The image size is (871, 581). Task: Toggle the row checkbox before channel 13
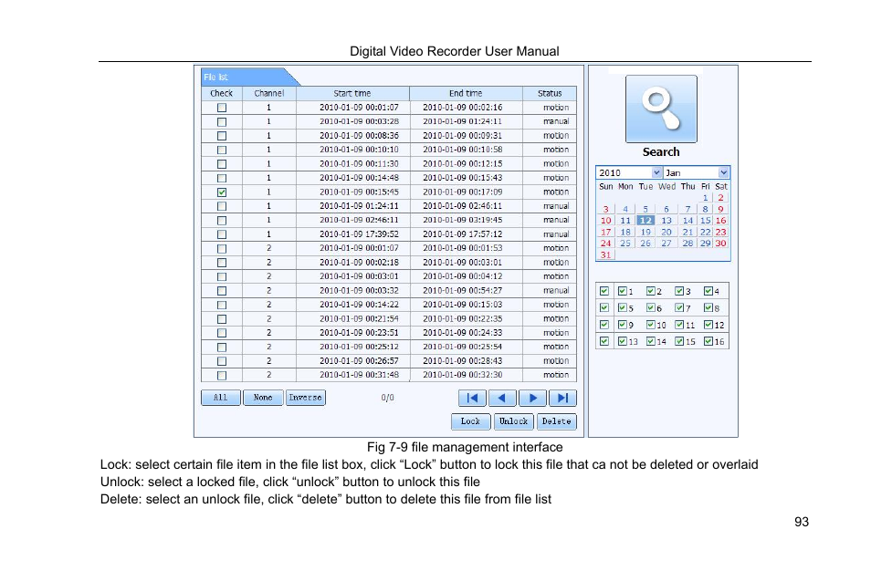604,341
